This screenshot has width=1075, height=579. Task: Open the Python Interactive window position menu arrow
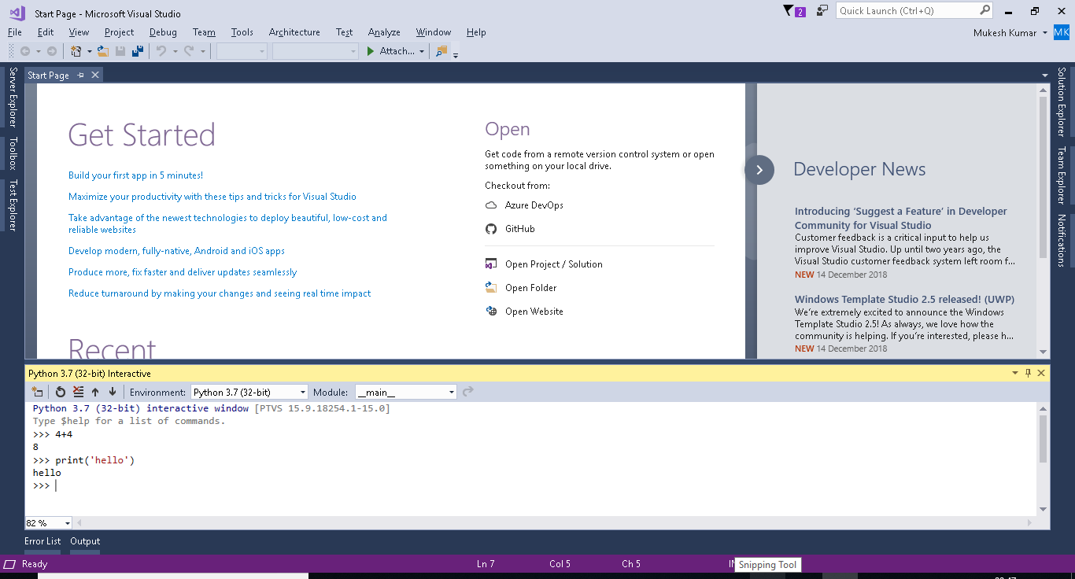click(1014, 373)
